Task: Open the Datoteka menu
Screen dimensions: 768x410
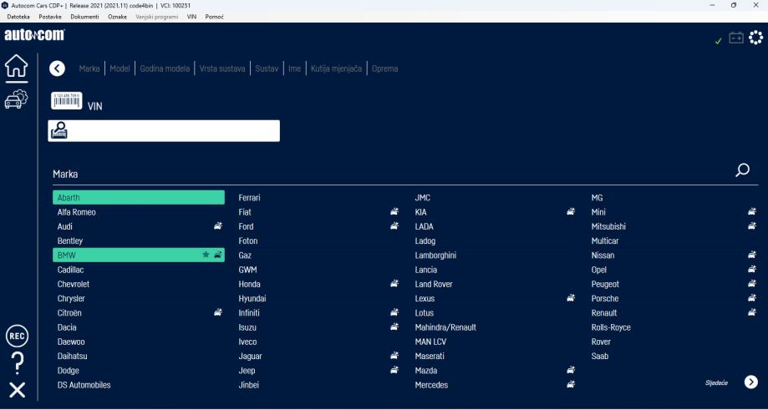Action: click(18, 17)
